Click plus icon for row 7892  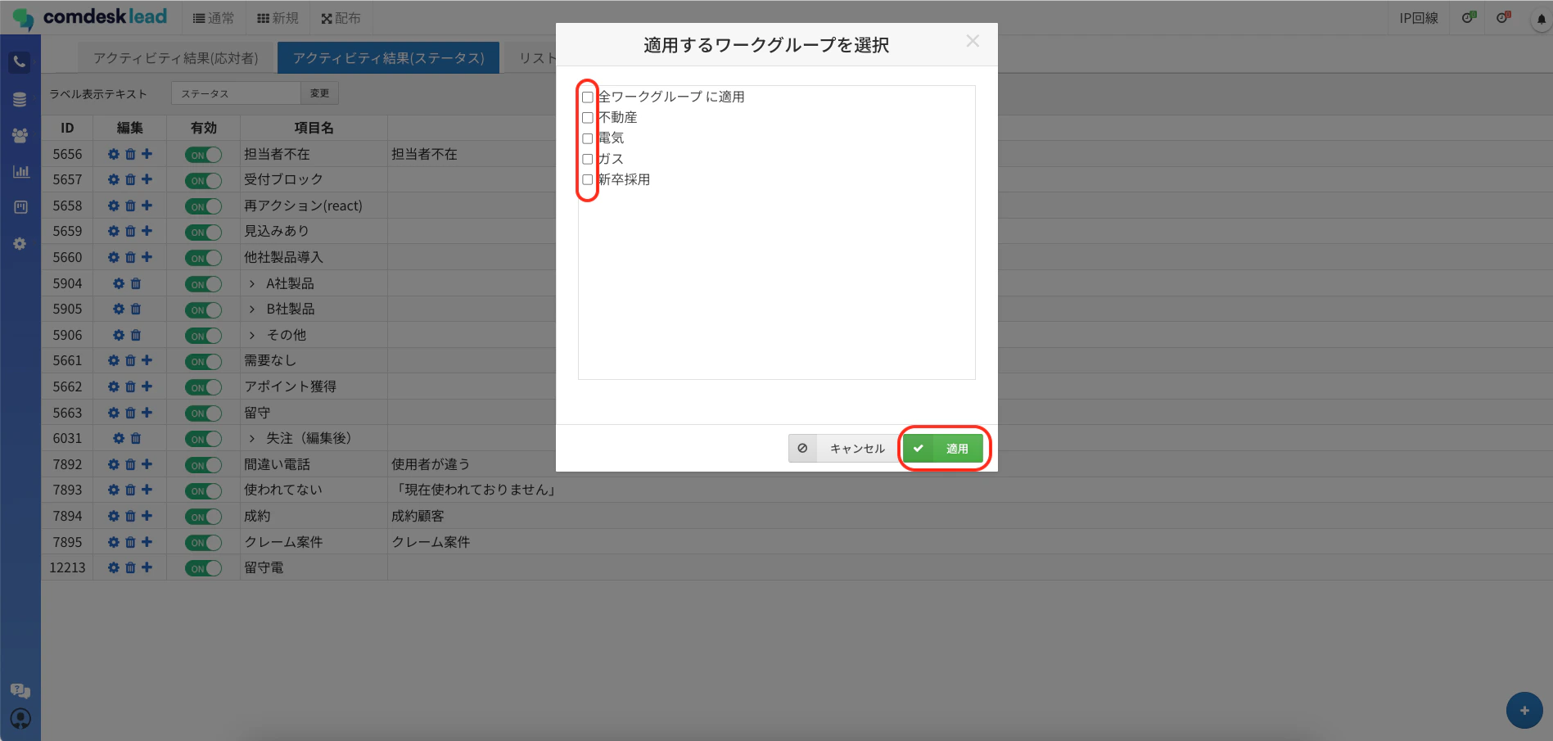(147, 464)
